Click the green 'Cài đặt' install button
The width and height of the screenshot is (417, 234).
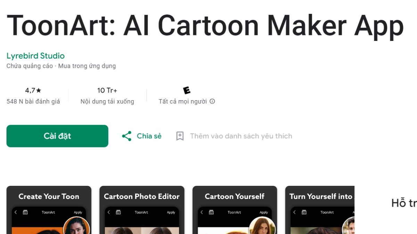[x=57, y=136]
